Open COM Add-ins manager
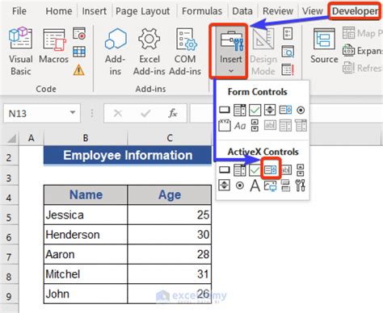This screenshot has height=313, width=383. (x=185, y=52)
